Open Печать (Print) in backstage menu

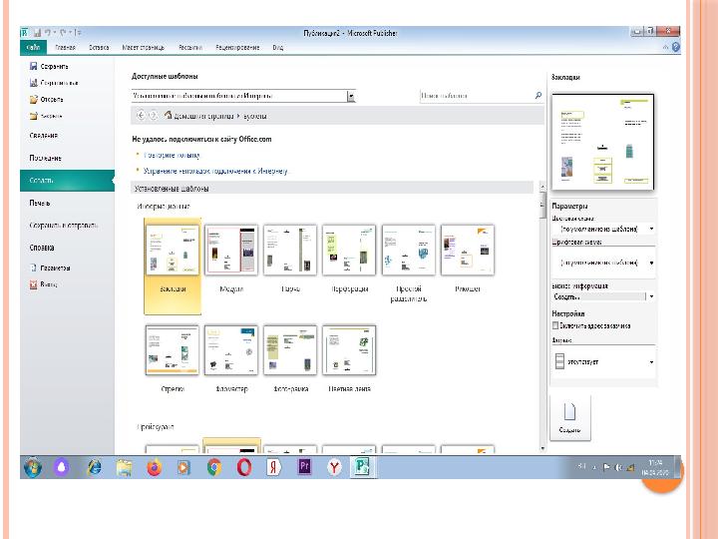tap(40, 203)
